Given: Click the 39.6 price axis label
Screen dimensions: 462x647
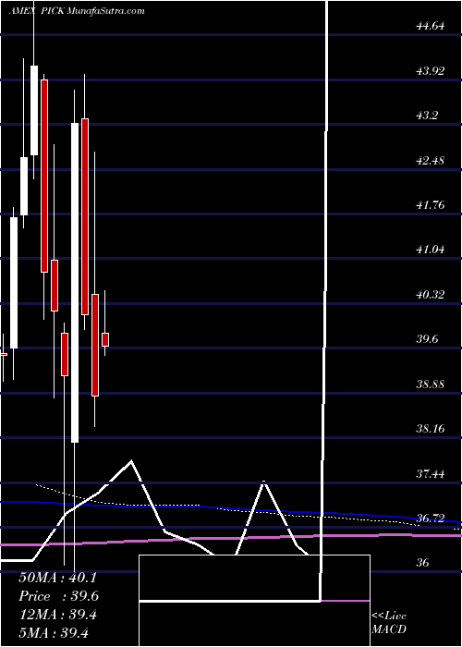Looking at the screenshot, I should tap(427, 339).
